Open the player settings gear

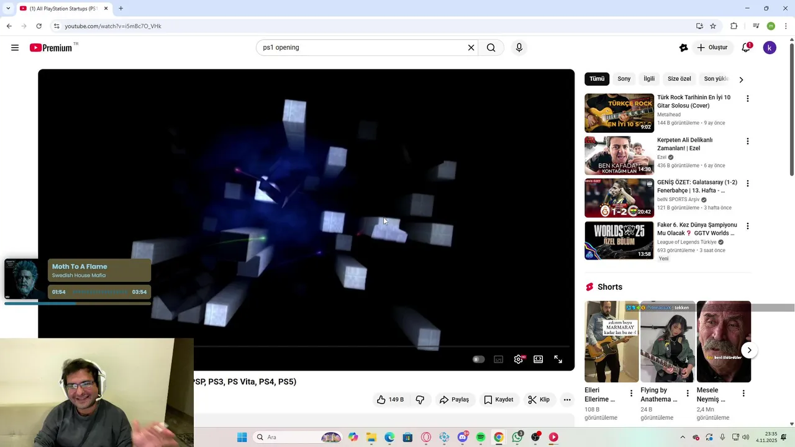519,359
